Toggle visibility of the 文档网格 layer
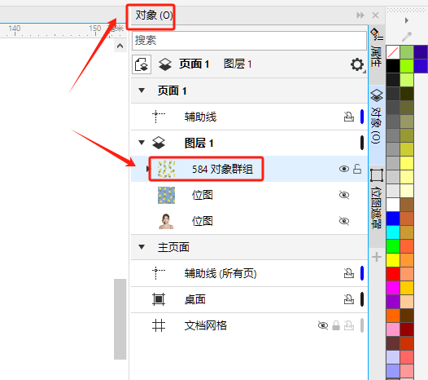 pyautogui.click(x=323, y=325)
